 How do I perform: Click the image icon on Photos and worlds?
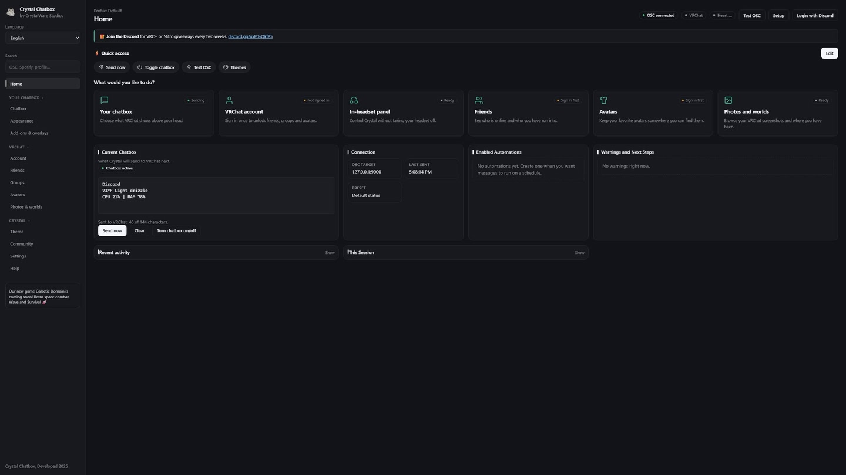[728, 100]
